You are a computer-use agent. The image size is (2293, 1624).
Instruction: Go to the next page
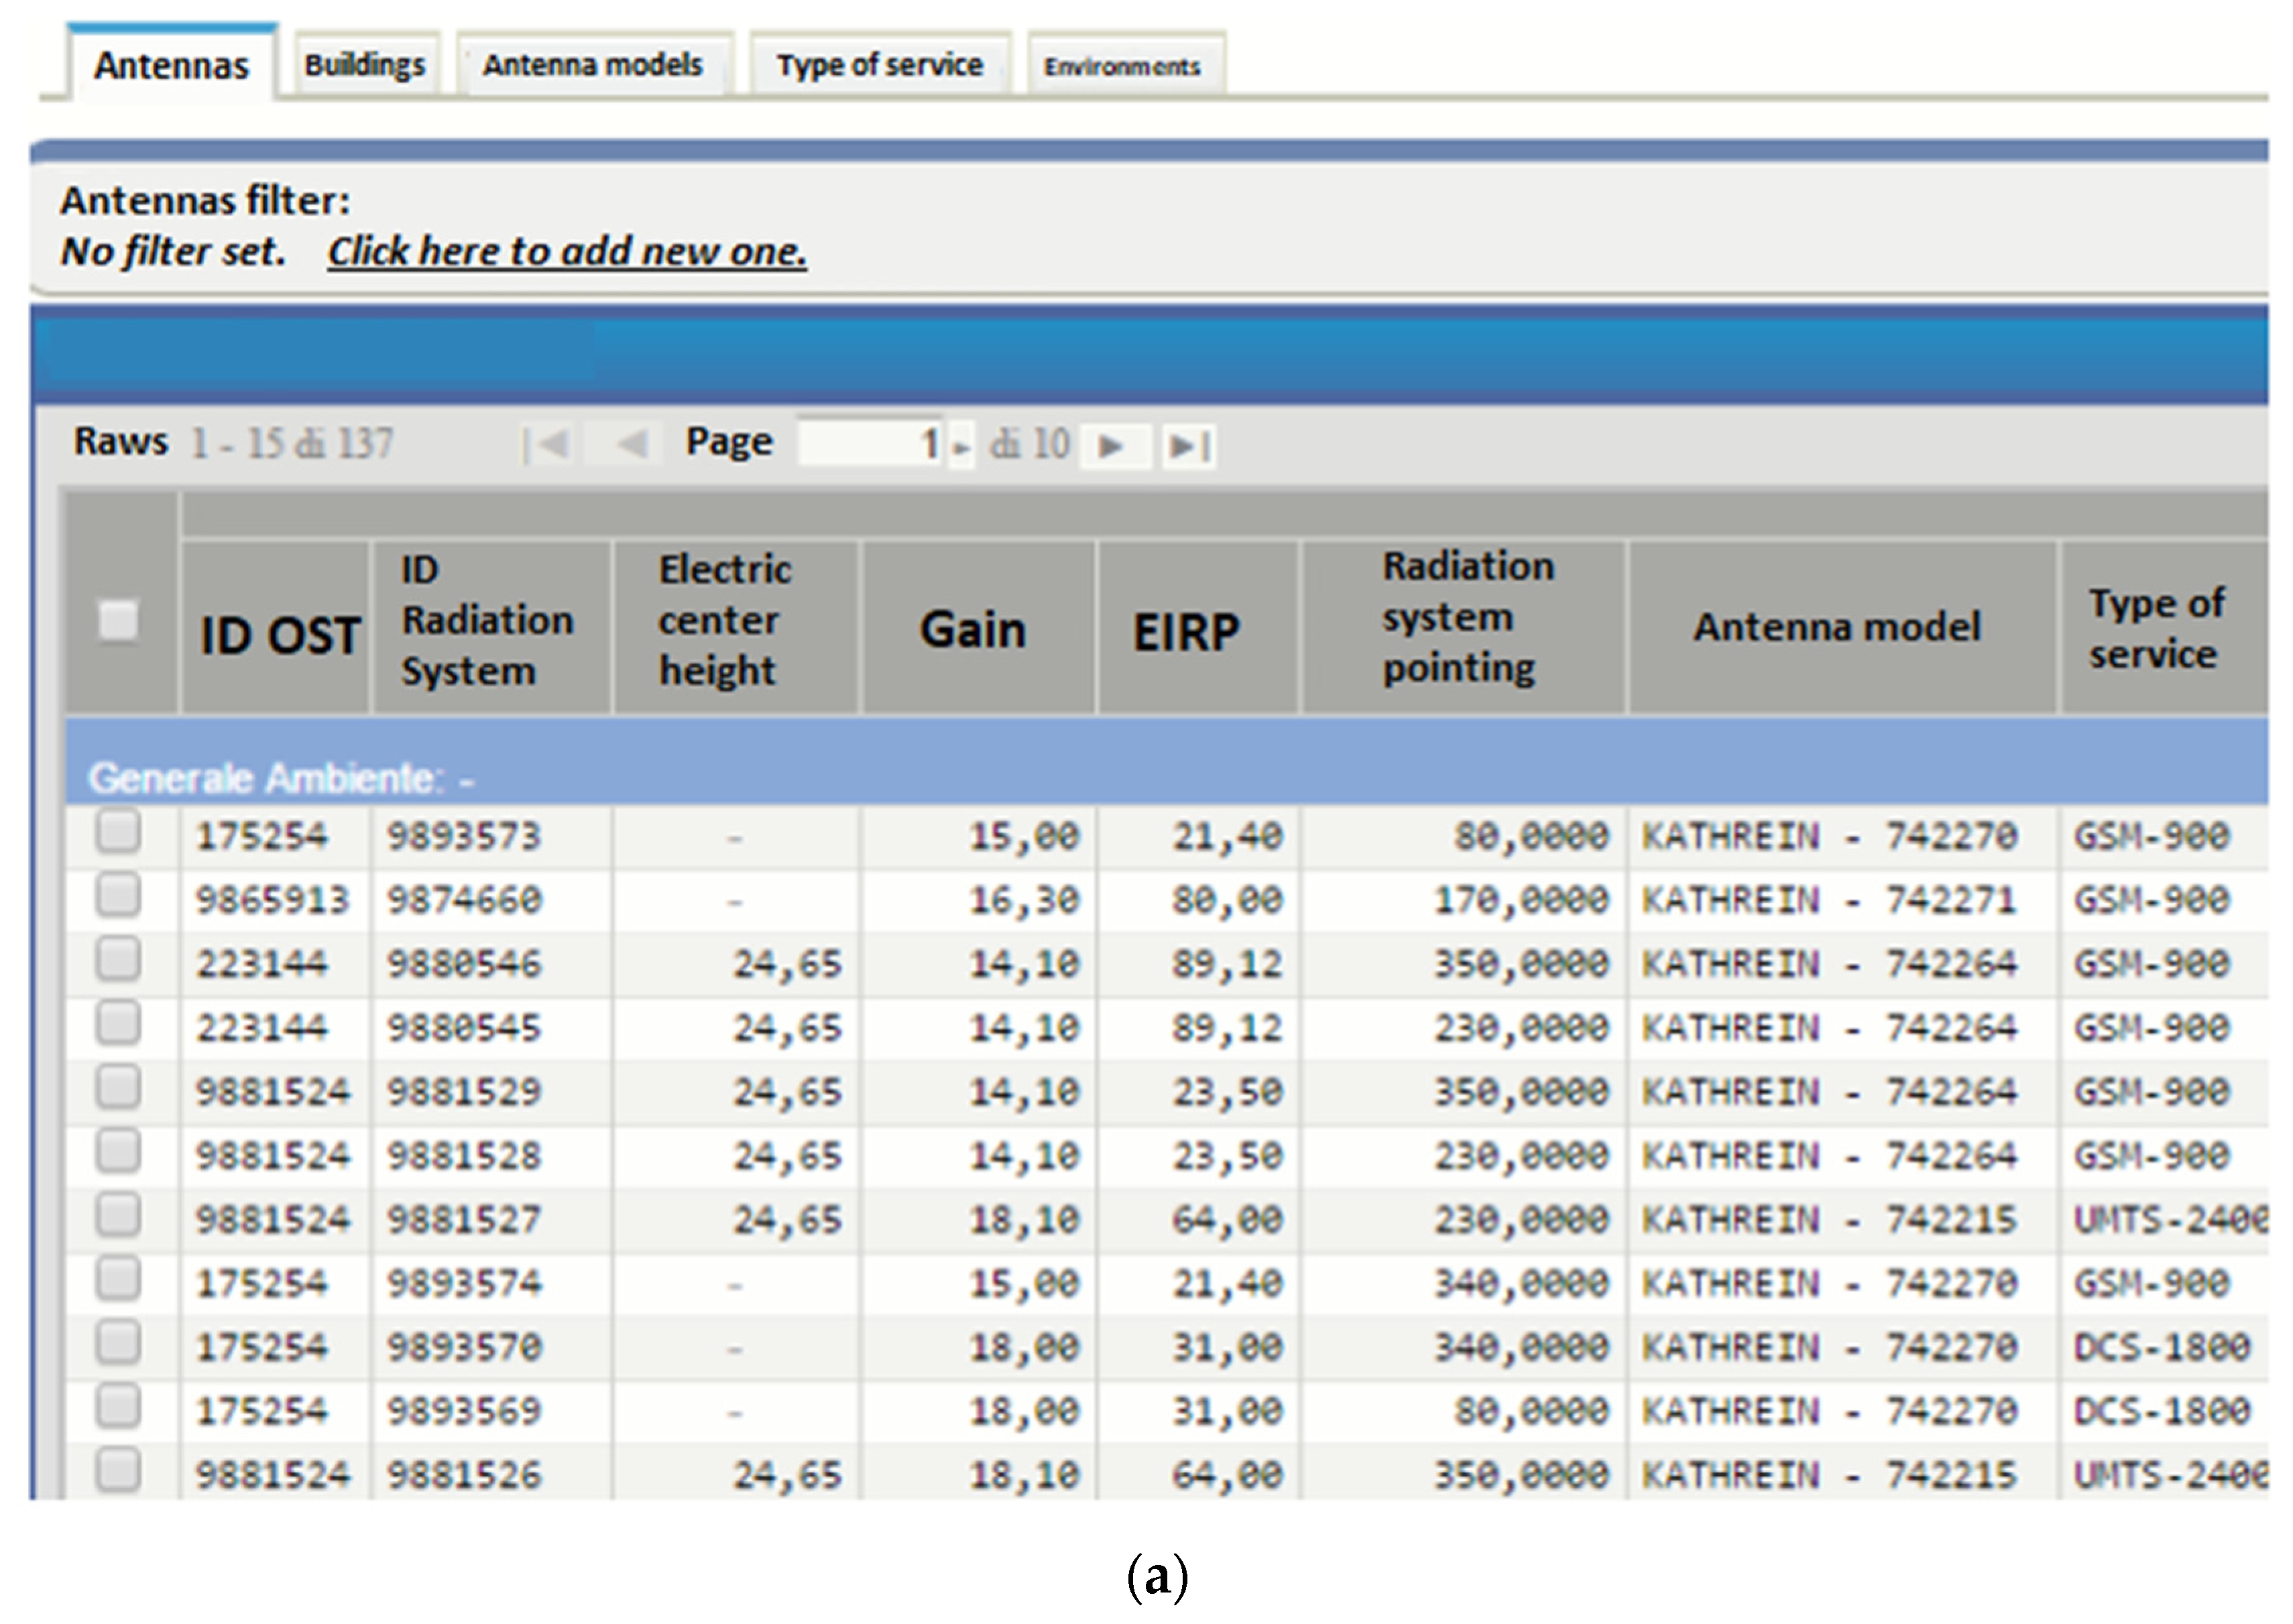1110,445
